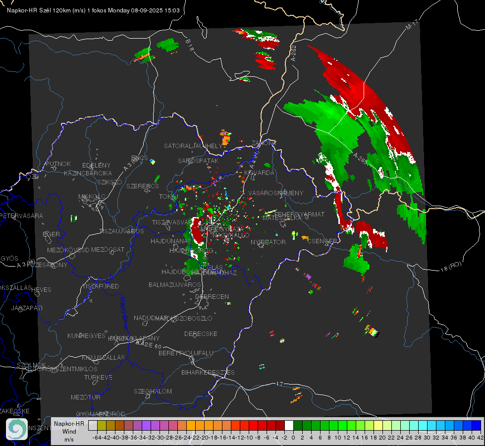Click the KUNHEGYES city label
This screenshot has height=446, width=485.
86,335
